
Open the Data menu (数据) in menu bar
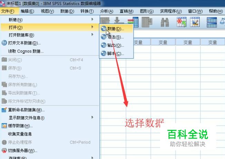[67, 11]
